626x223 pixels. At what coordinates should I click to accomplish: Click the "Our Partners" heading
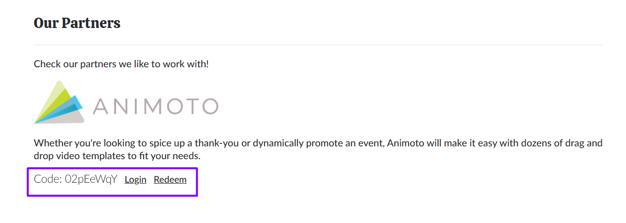[x=77, y=23]
